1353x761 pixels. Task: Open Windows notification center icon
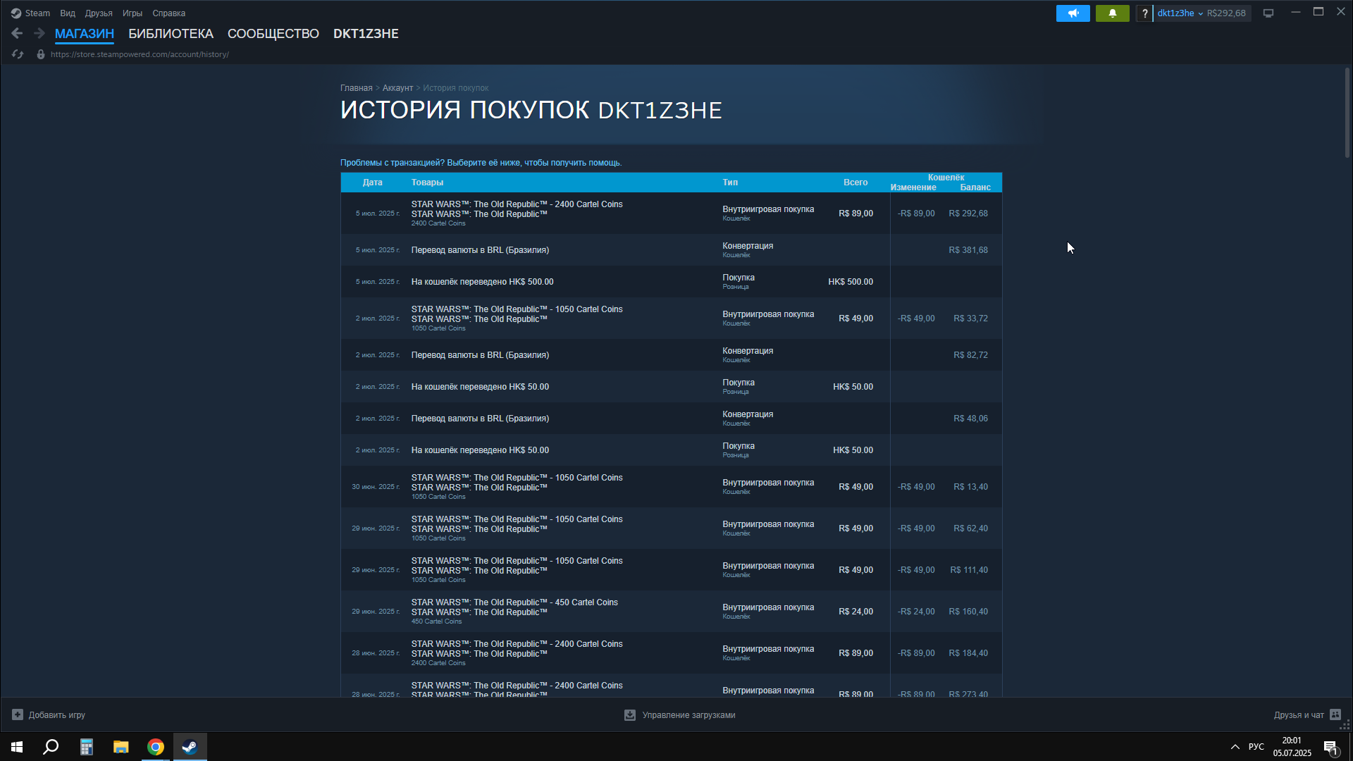(x=1330, y=747)
